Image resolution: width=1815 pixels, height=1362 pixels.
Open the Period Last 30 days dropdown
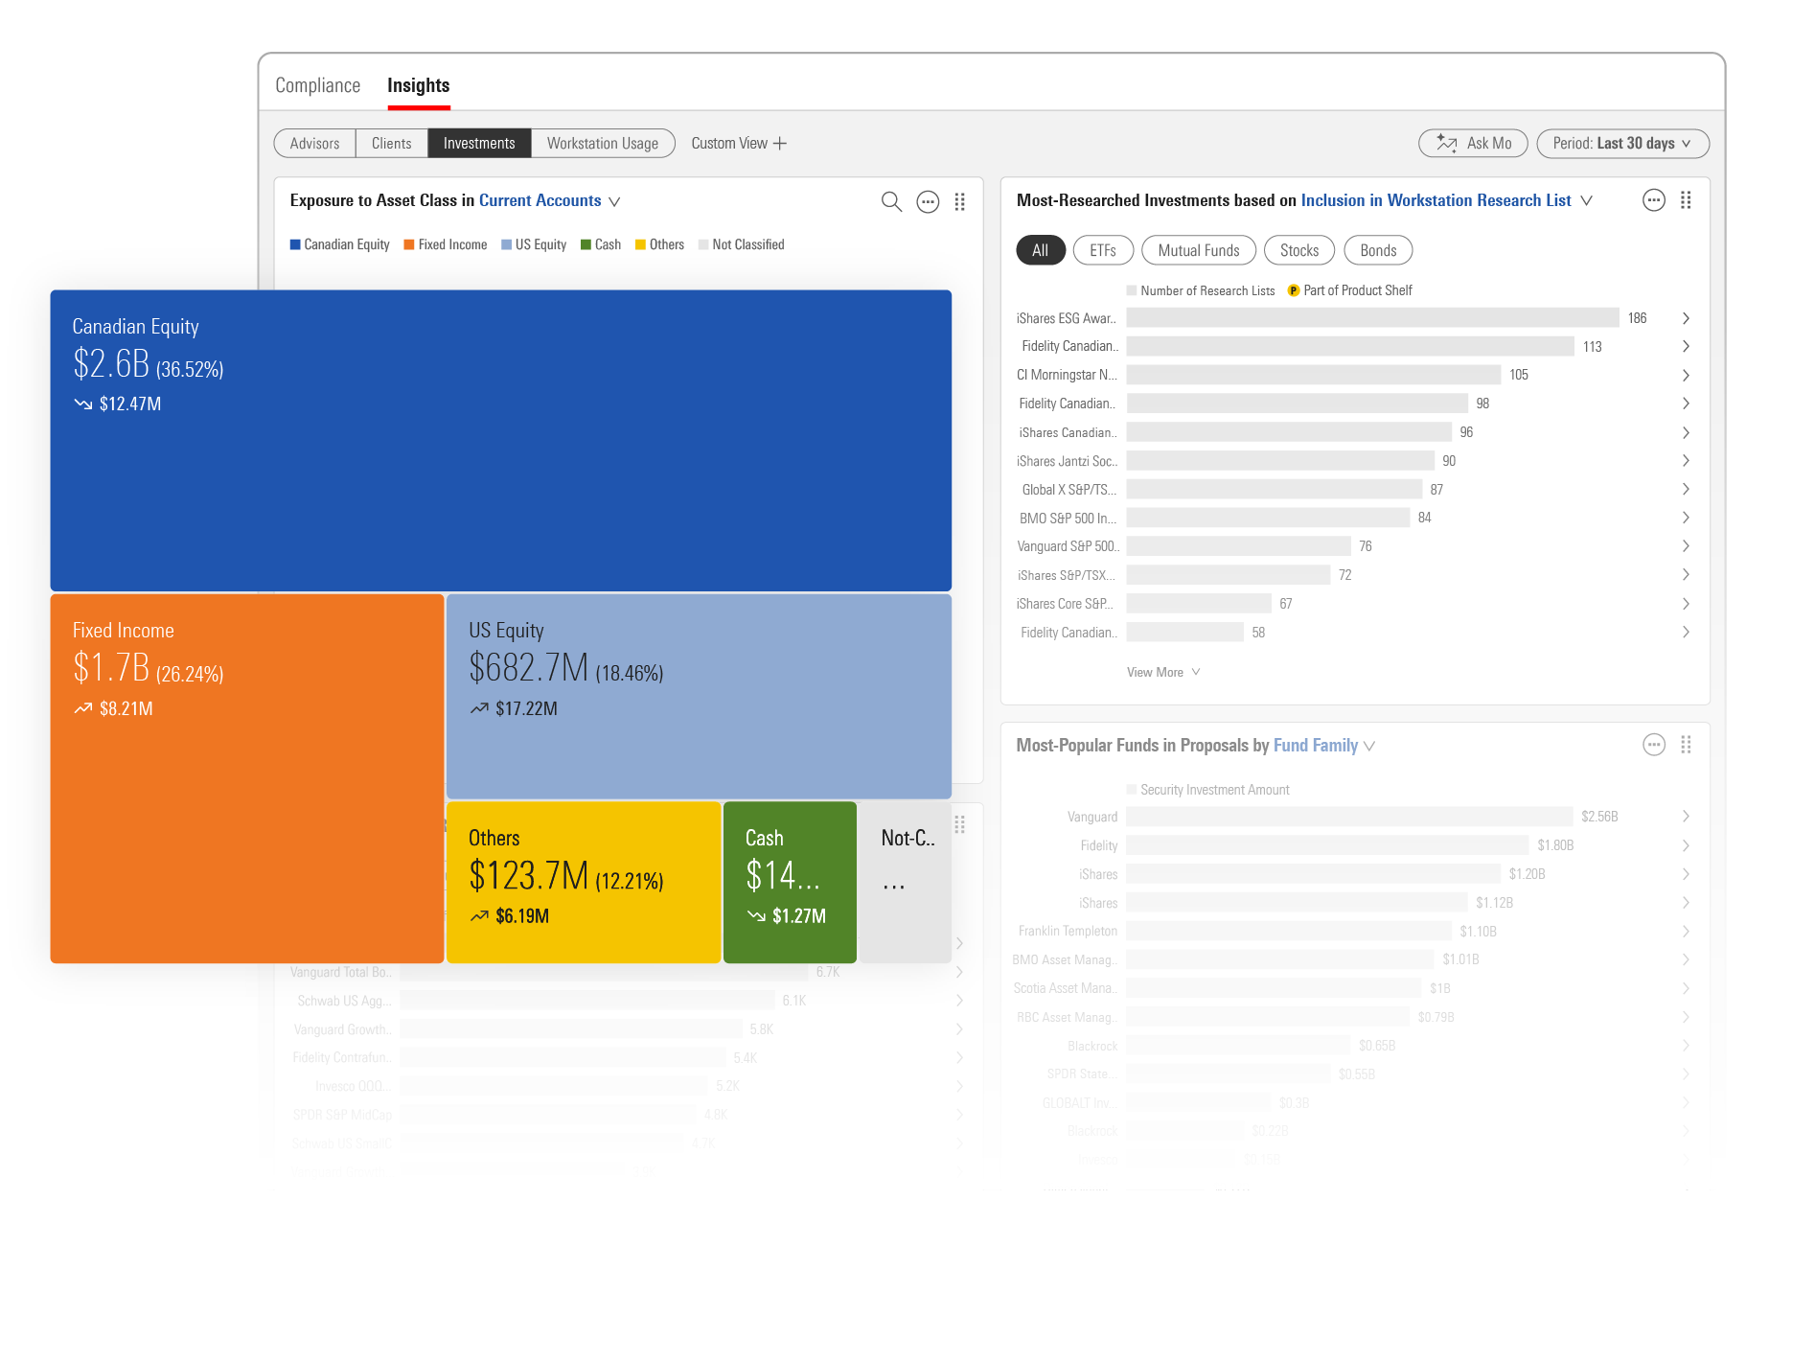pyautogui.click(x=1621, y=144)
